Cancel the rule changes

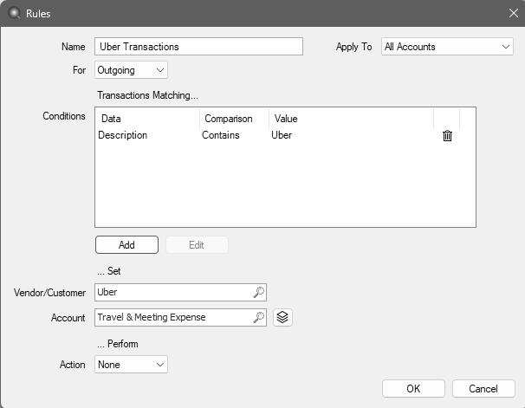(483, 389)
